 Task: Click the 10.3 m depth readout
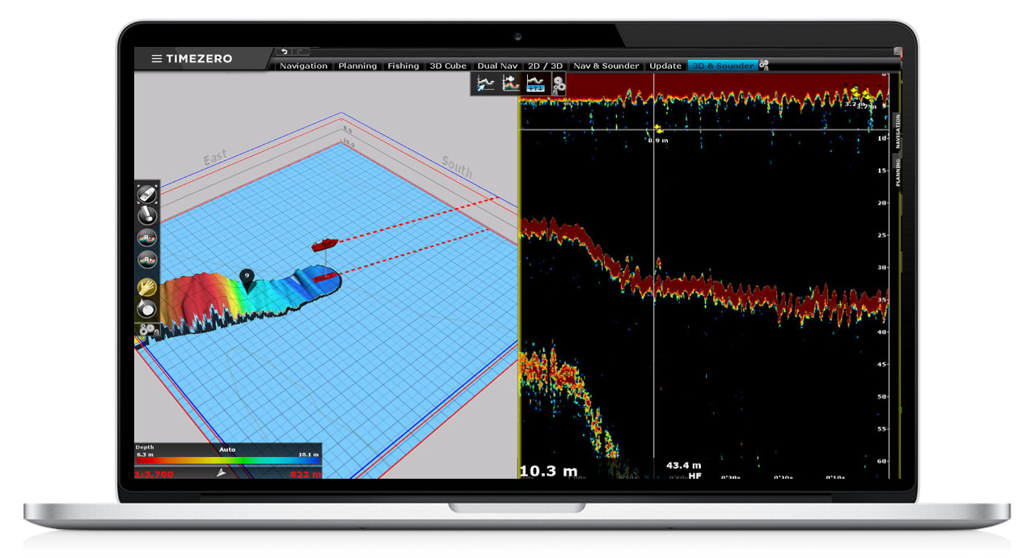(x=548, y=470)
